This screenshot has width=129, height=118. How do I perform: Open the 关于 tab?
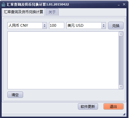52,12
